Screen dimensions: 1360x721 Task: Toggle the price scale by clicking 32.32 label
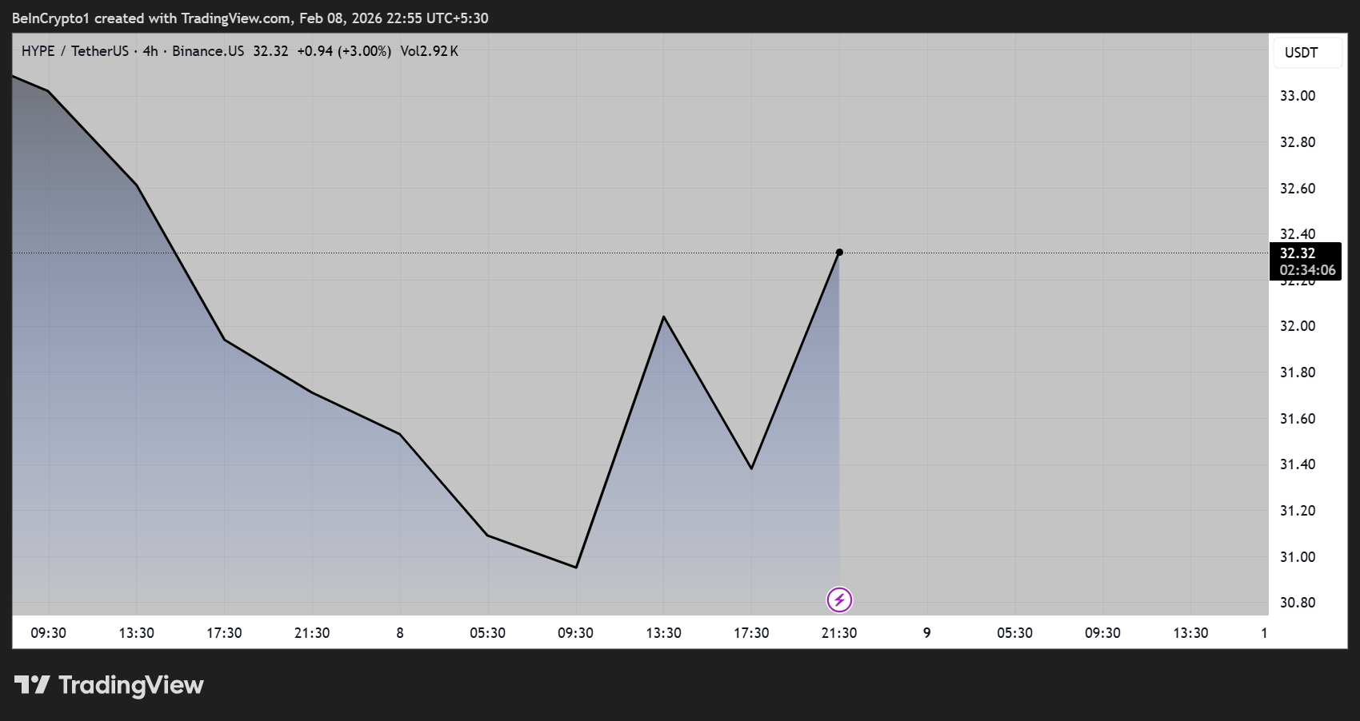(1307, 253)
